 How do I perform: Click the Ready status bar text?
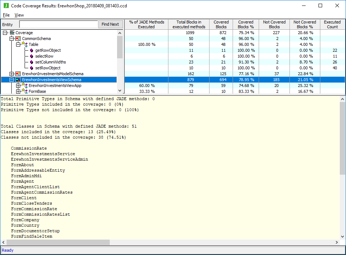pos(7,250)
